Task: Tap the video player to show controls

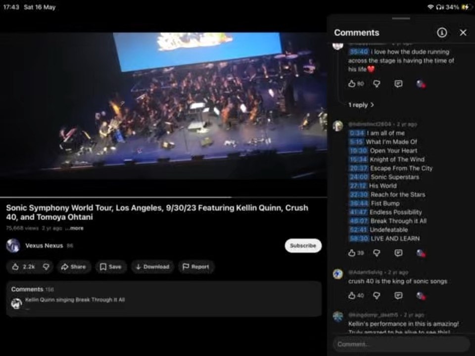Action: tap(164, 106)
